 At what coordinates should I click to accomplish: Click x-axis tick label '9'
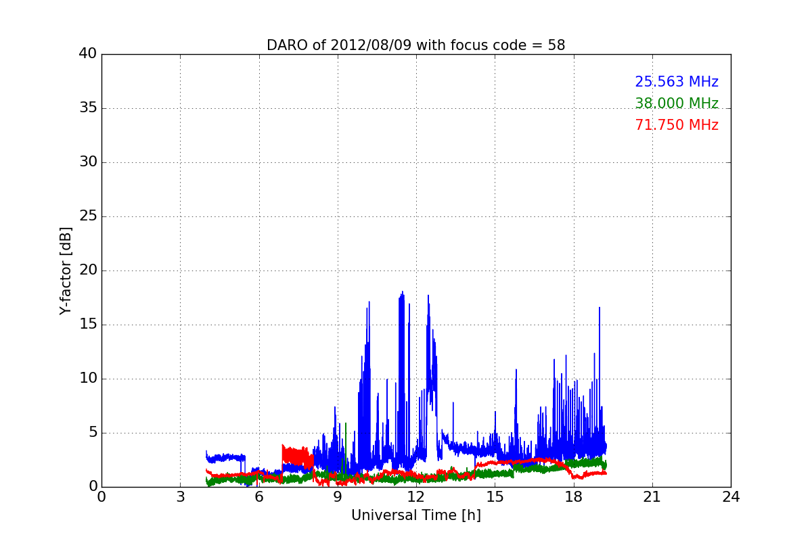tap(338, 496)
